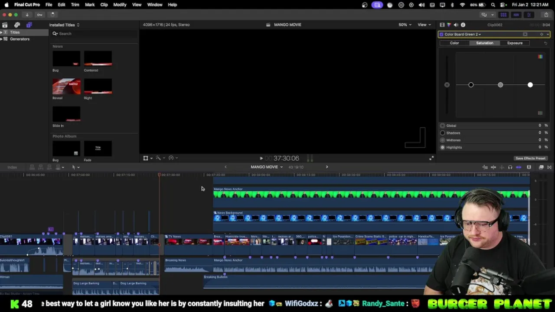Viewport: 555px width, 312px height.
Task: Show the Audio inspector speaker icon
Action: (x=456, y=25)
